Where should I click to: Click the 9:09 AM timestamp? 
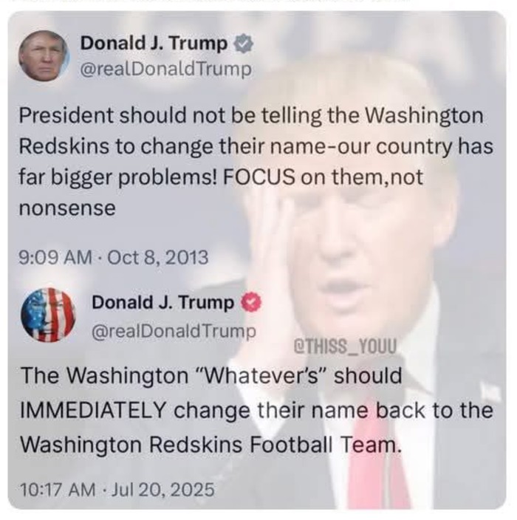tap(55, 257)
